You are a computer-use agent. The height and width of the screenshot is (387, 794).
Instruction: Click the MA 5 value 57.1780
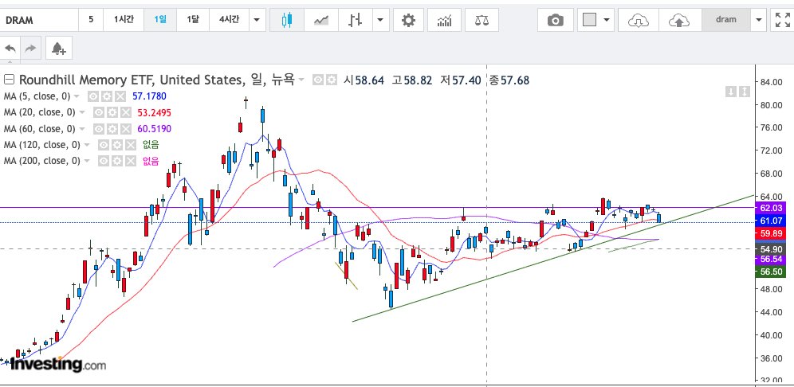click(149, 96)
